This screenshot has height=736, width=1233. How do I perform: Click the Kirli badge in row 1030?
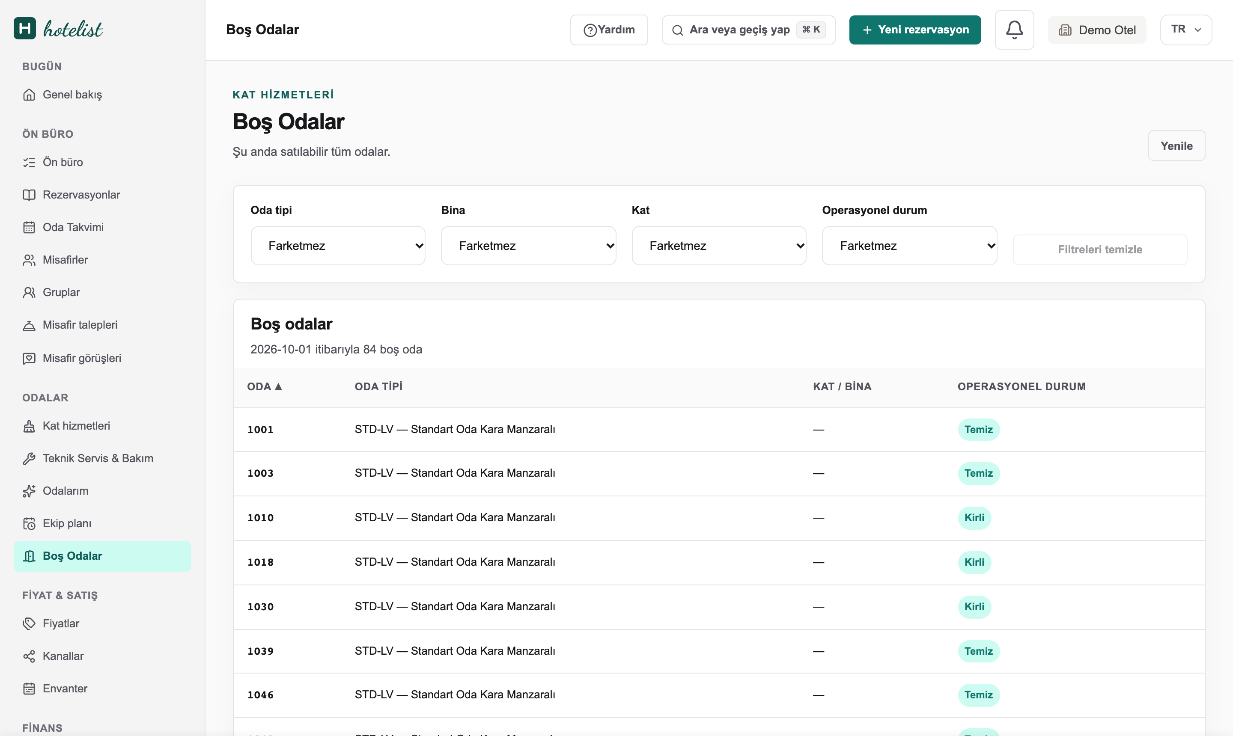pos(974,606)
